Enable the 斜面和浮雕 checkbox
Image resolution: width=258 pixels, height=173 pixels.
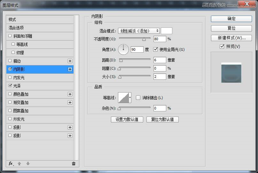point(10,36)
